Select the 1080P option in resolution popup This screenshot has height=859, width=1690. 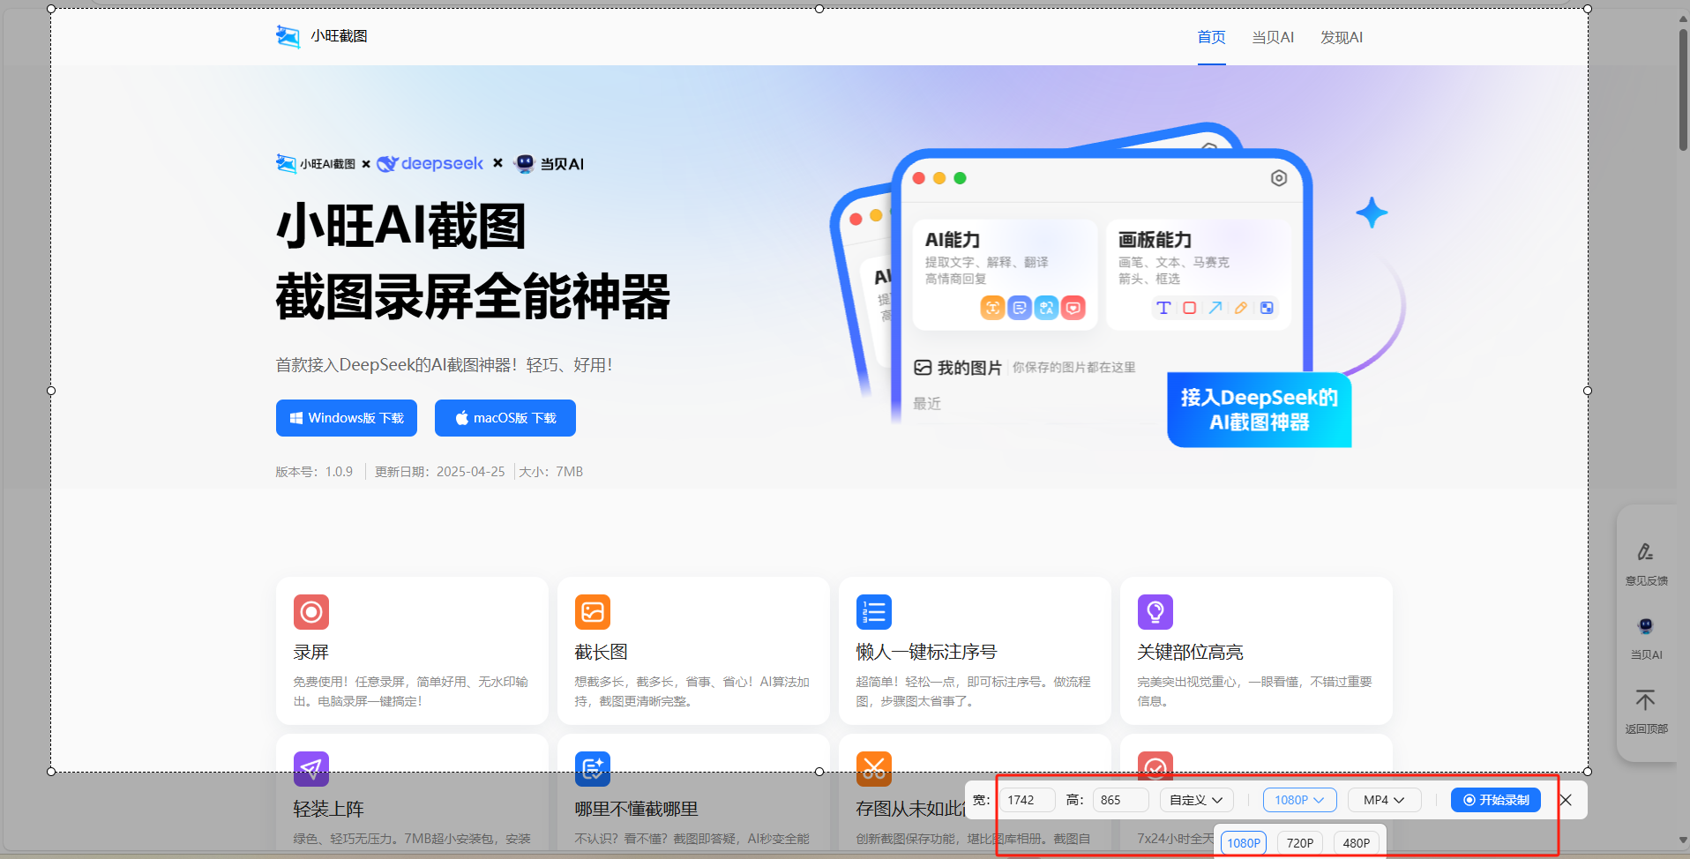click(x=1244, y=843)
